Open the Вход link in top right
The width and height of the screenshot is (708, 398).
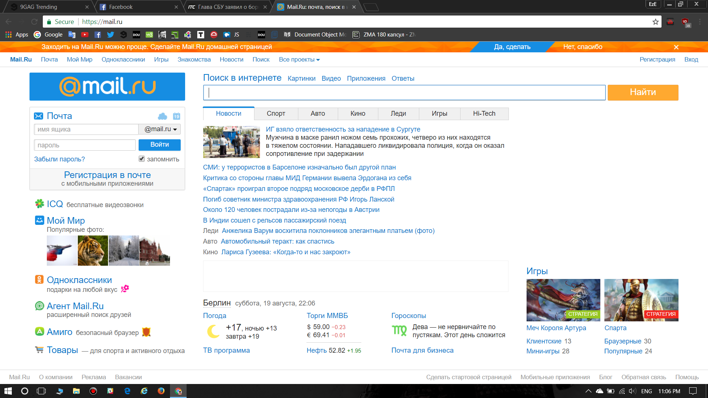point(691,60)
